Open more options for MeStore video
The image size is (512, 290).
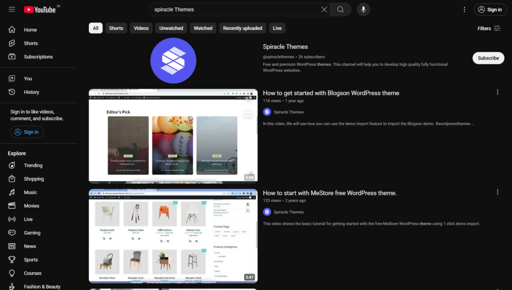497,192
